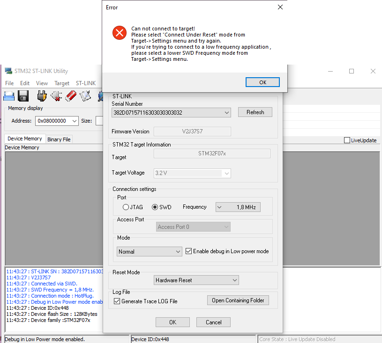Click log line 'Device family :STM32F07x'
382x343 pixels.
48,320
